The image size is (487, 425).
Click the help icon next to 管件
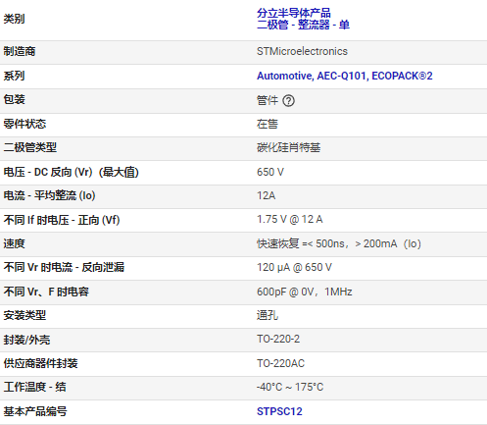pos(288,100)
